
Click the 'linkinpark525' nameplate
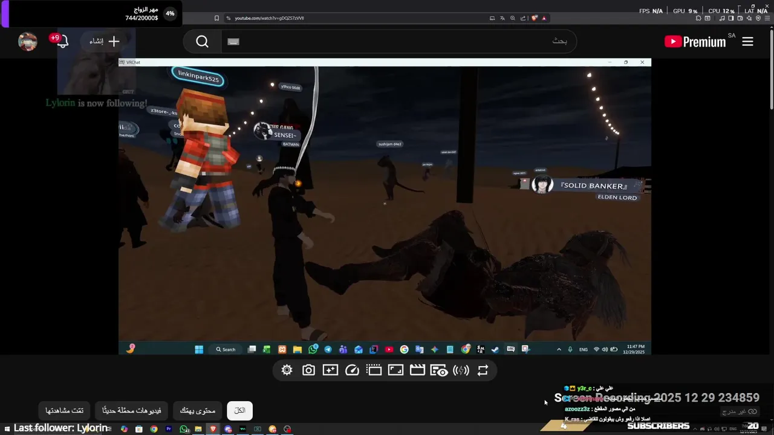pos(198,76)
